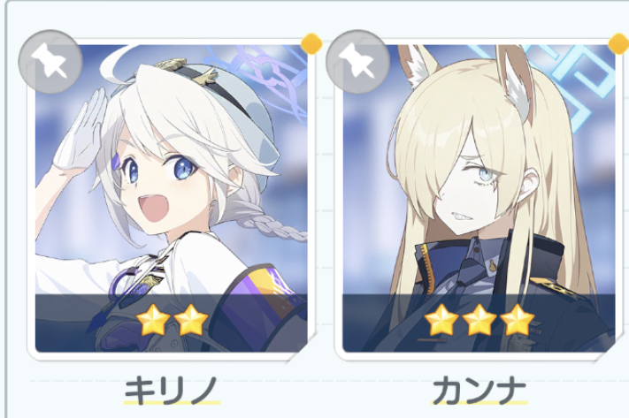Pin the カンナ student card
Screen dimensions: 629x418
(357, 62)
